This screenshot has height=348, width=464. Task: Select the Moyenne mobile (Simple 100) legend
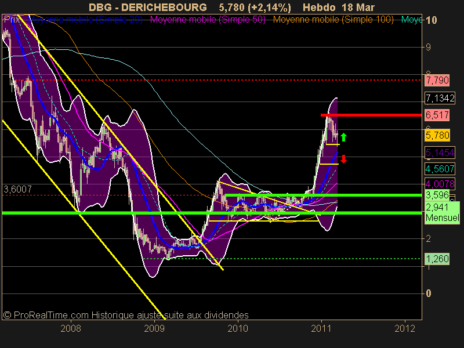[333, 20]
